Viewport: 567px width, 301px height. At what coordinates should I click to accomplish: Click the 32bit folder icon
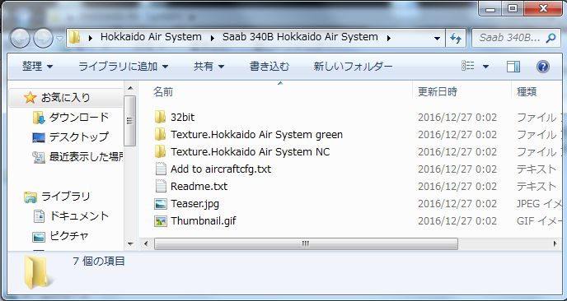pos(160,117)
